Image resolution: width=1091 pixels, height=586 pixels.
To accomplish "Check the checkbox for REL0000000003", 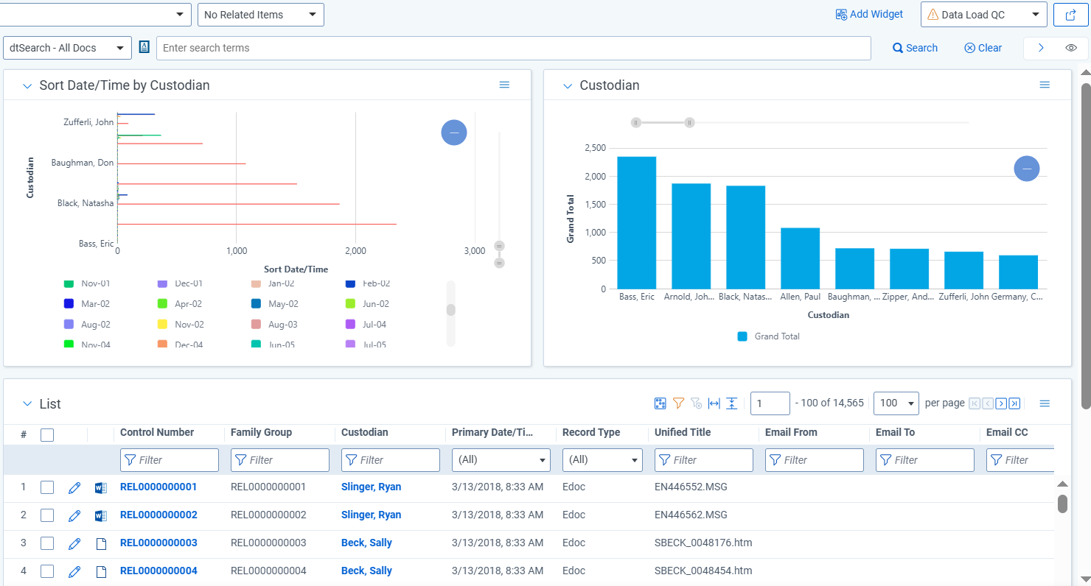I will (47, 543).
